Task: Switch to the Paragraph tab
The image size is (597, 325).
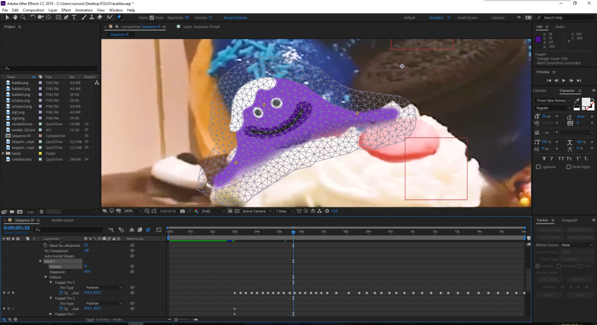Action: pos(569,220)
